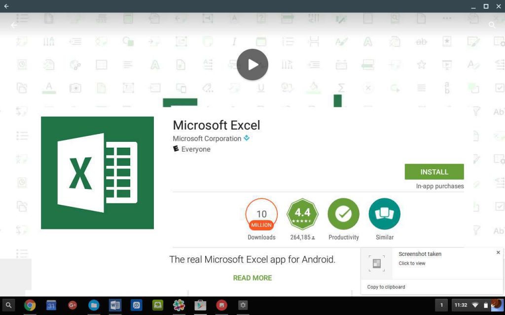Screen dimensions: 505x315
Task: Open the Everyone content rating icon
Action: click(176, 149)
